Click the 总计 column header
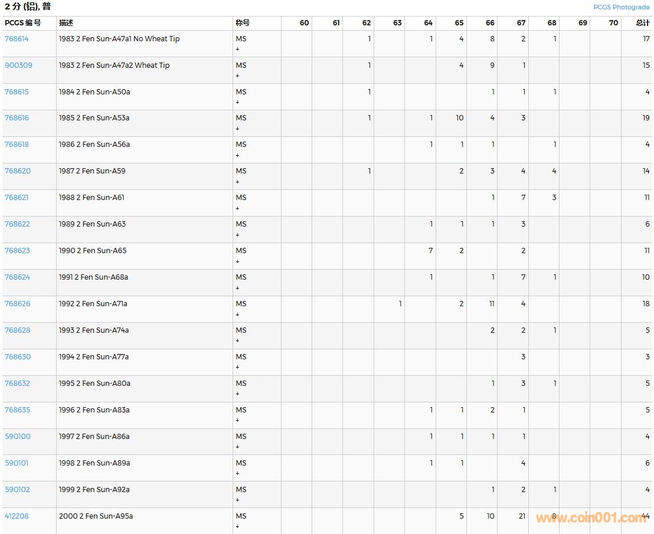Screen dimensions: 654x534 pyautogui.click(x=642, y=23)
